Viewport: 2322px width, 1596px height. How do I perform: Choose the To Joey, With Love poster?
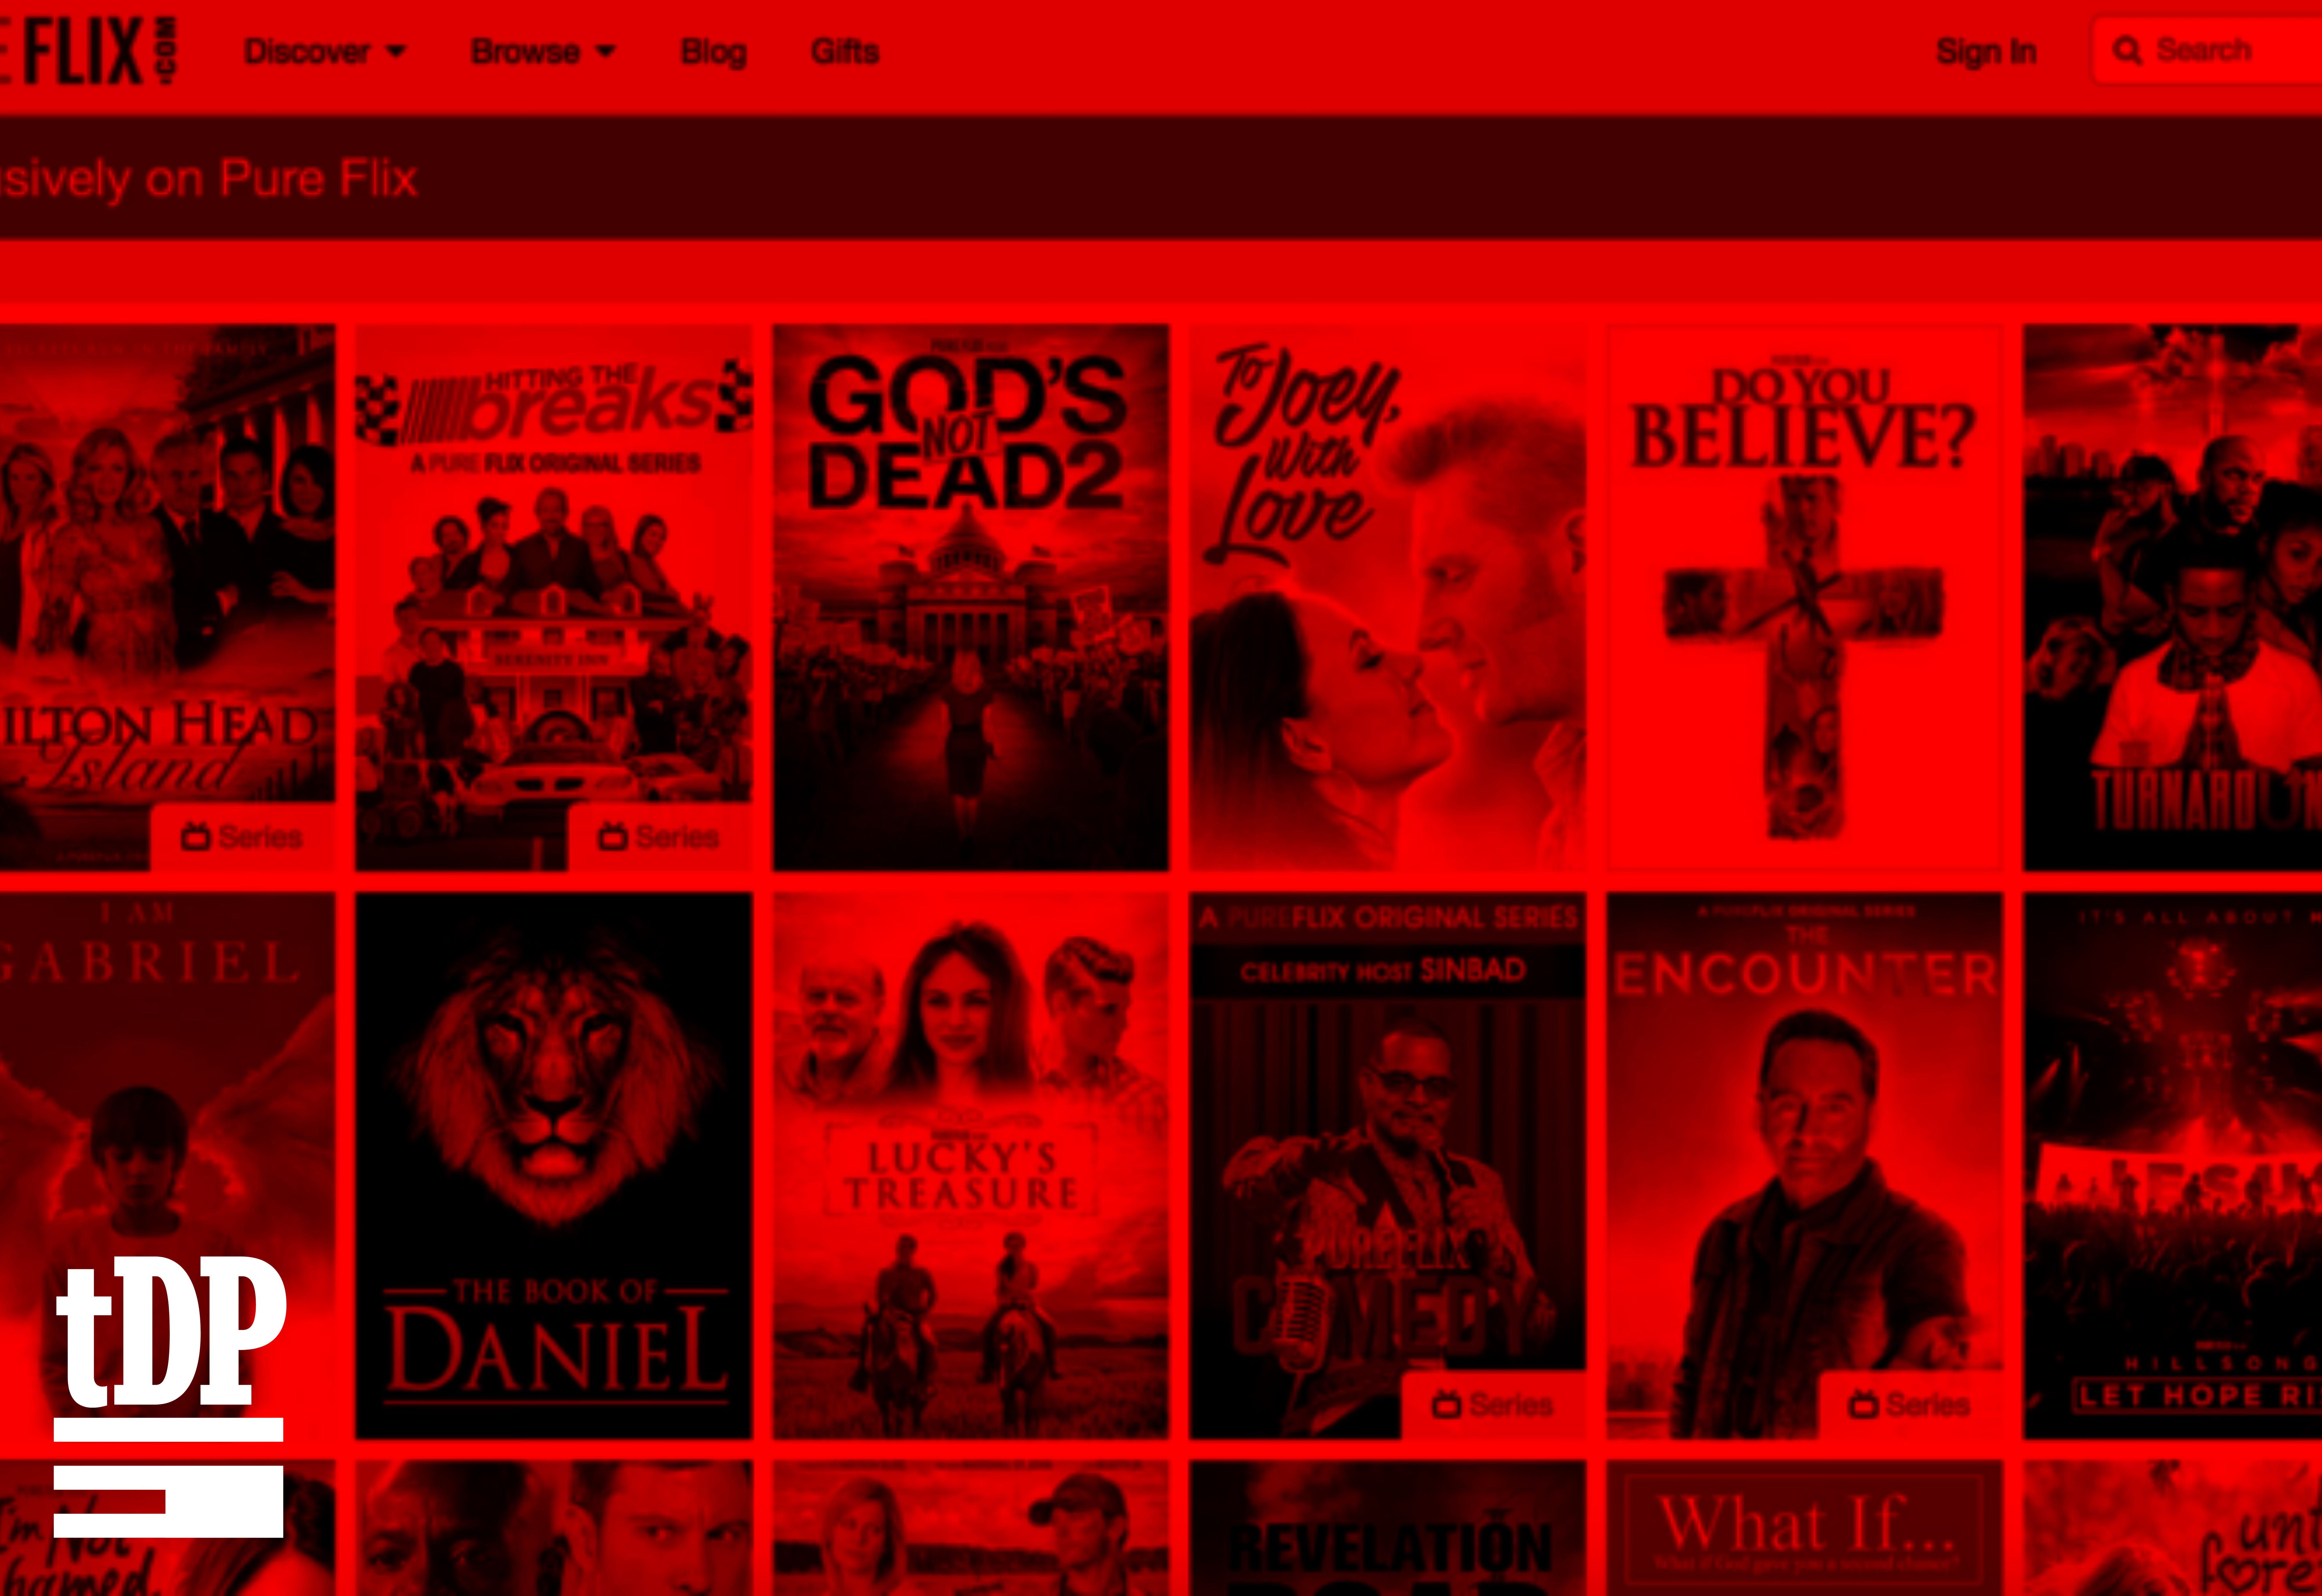[1388, 597]
